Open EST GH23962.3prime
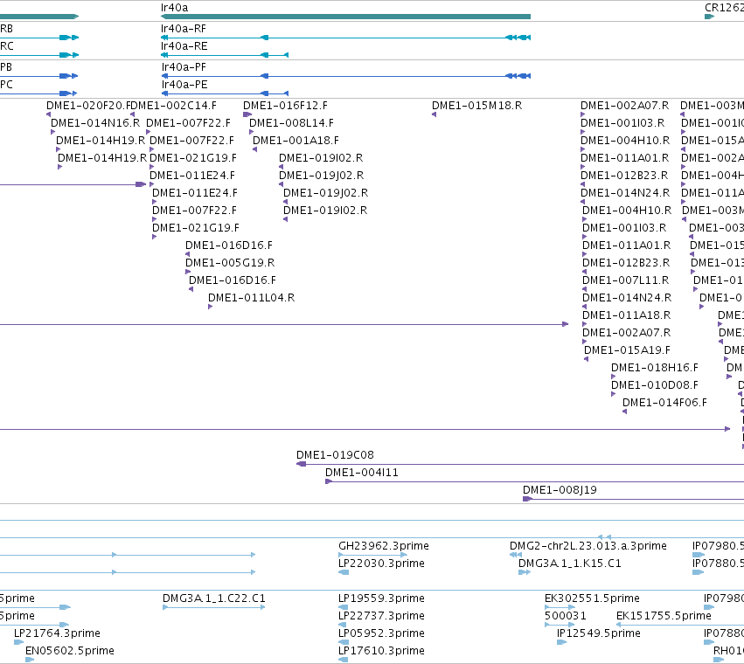Image resolution: width=744 pixels, height=664 pixels. point(384,546)
